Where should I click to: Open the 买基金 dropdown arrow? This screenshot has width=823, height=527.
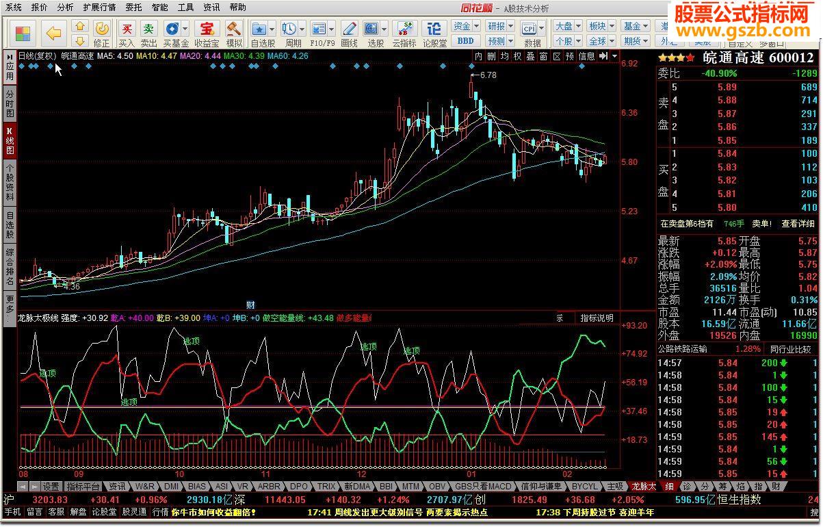[185, 29]
